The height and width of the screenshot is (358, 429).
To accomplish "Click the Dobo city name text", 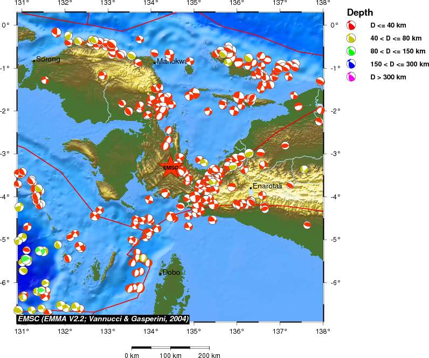I will (x=171, y=273).
